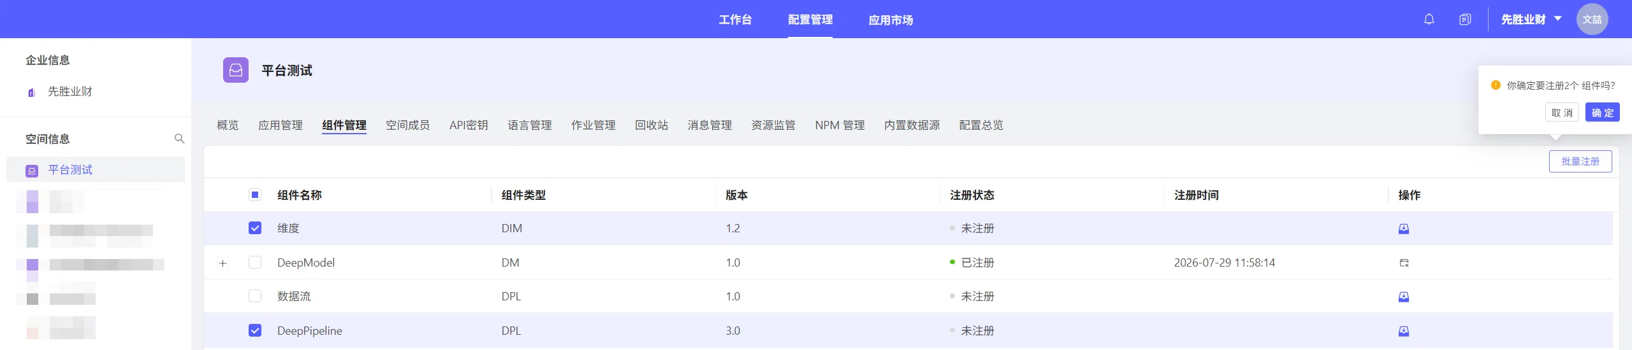The width and height of the screenshot is (1632, 350).
Task: Click the 平台测试 purple inbox icon in header
Action: point(236,70)
